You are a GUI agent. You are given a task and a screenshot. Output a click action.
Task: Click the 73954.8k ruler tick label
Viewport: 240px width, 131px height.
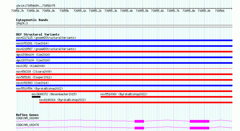[x=33, y=11]
